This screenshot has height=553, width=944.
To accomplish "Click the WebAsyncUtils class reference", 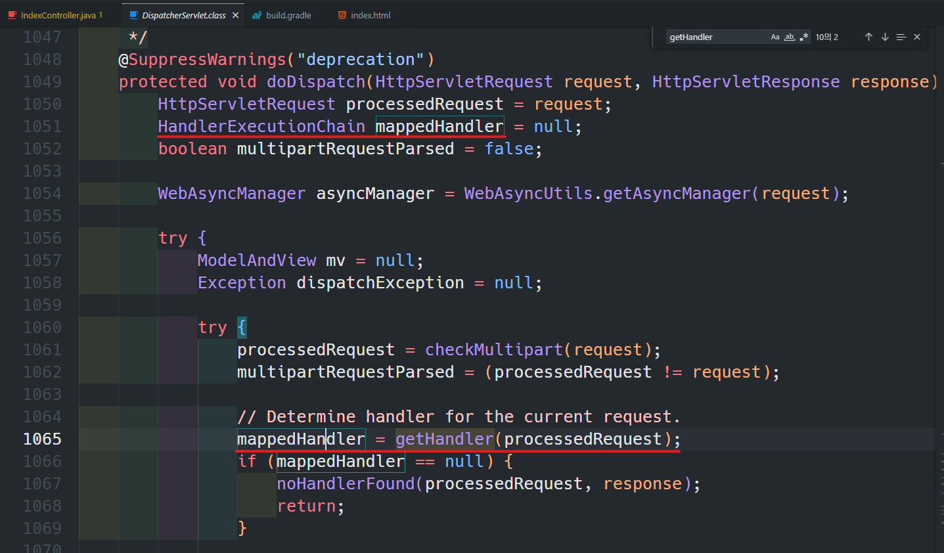I will [x=528, y=193].
